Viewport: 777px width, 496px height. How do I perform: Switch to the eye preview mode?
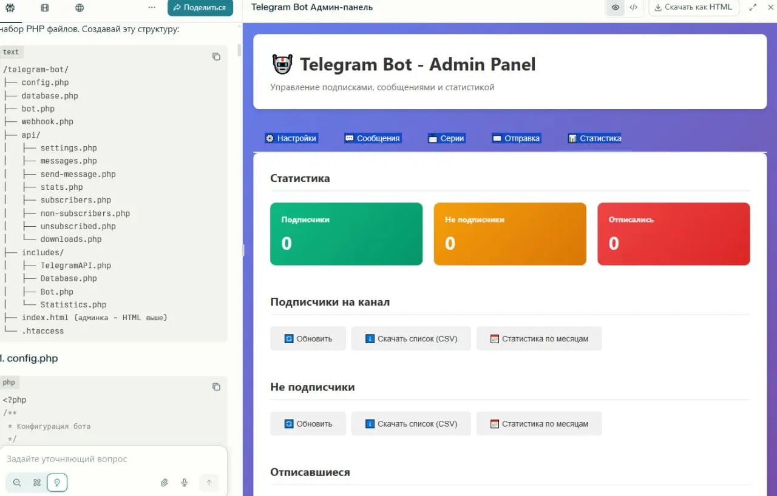click(x=616, y=7)
